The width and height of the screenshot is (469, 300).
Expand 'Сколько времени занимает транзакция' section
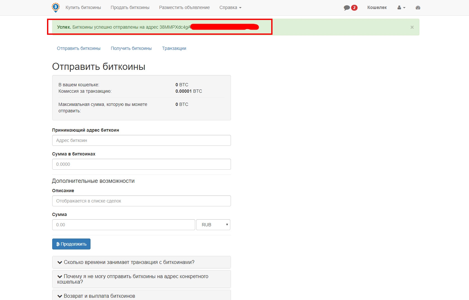[129, 262]
